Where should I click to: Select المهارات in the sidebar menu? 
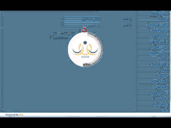(x=162, y=59)
